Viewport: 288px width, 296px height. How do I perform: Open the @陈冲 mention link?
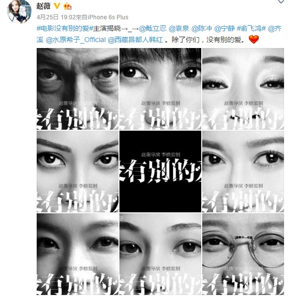click(202, 29)
